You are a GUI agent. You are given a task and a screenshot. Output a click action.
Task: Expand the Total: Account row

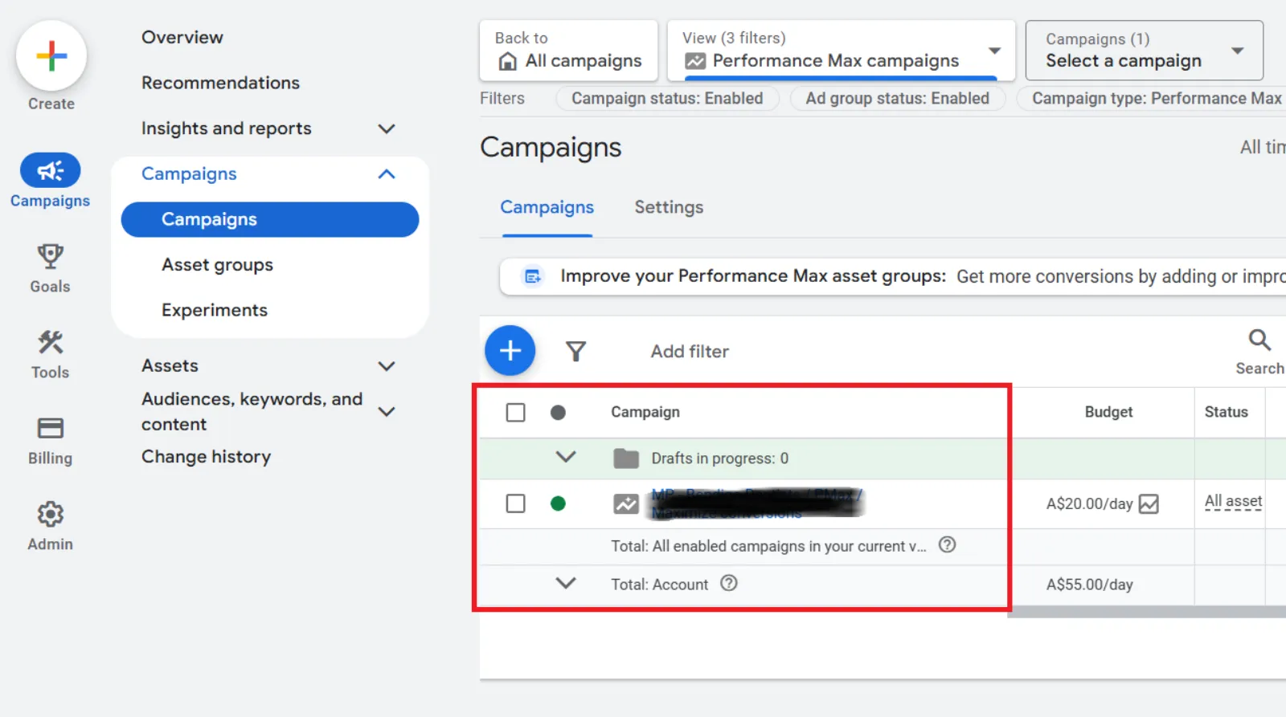566,583
